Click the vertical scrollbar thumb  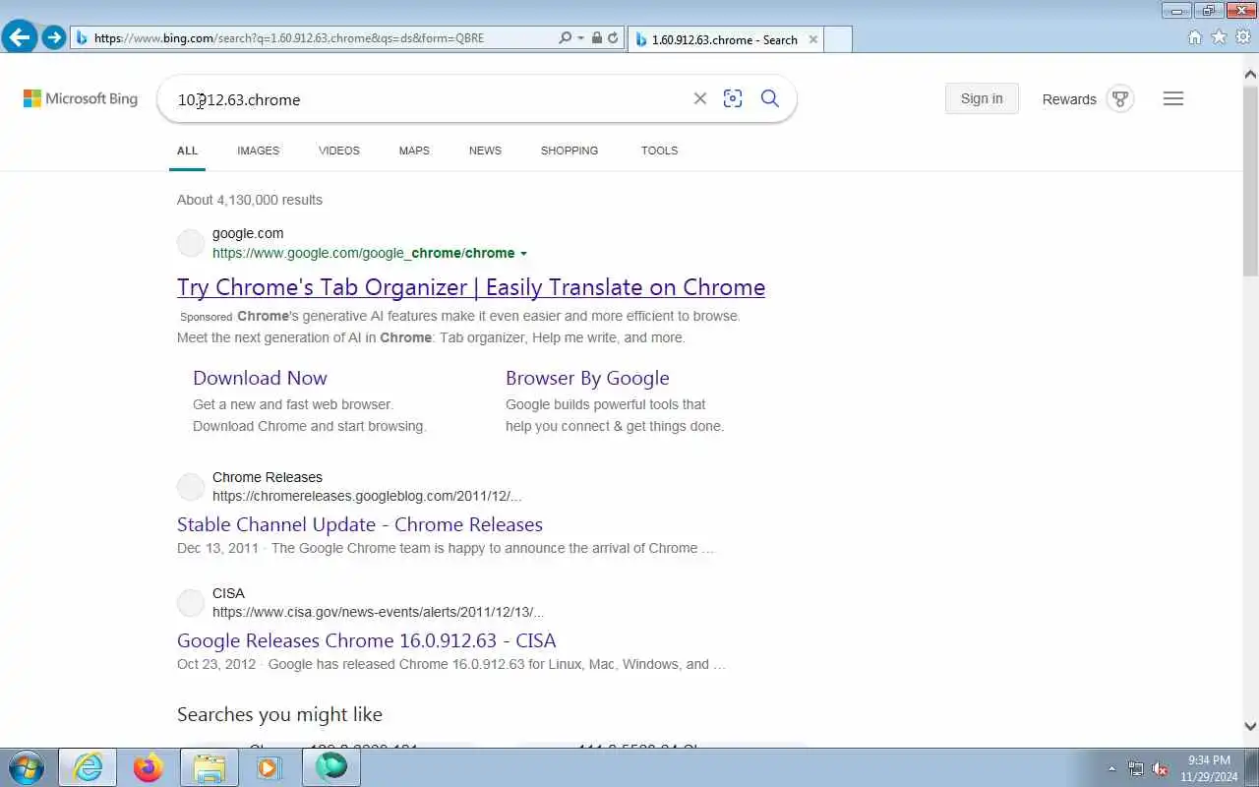(1250, 180)
